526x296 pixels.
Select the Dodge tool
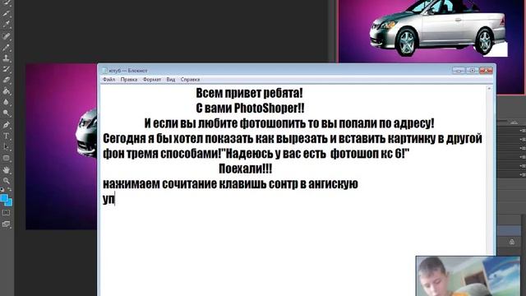click(x=6, y=113)
